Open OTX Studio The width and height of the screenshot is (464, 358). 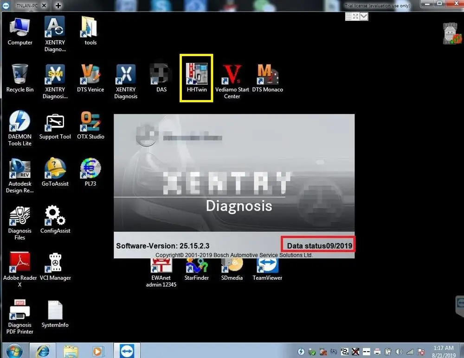click(x=90, y=126)
